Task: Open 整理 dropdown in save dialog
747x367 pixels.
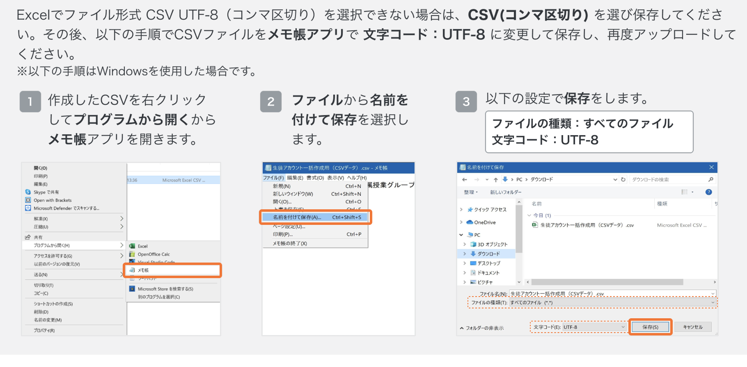Action: 471,192
